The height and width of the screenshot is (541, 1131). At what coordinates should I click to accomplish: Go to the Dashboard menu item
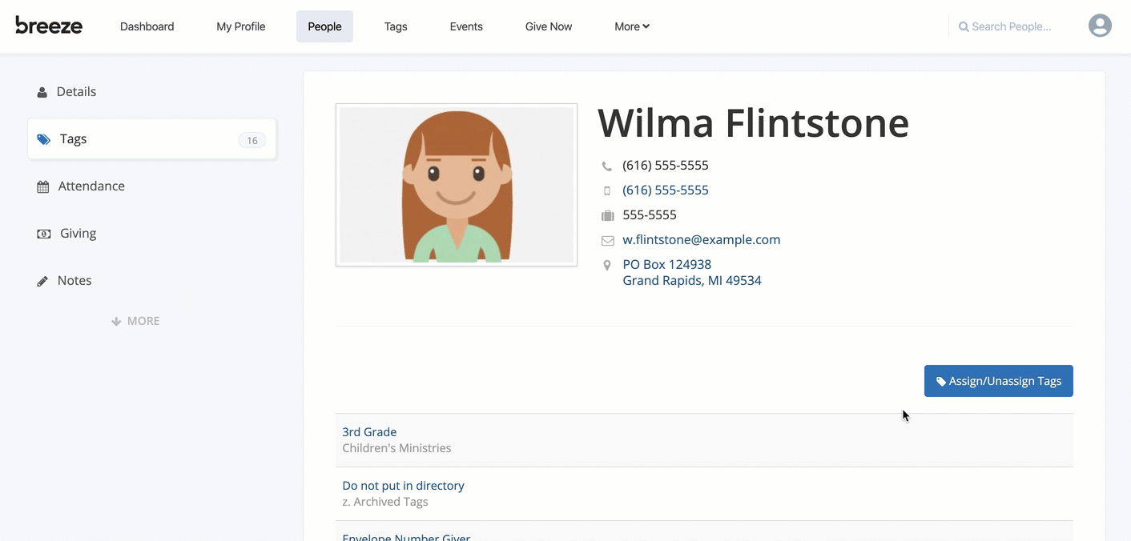(147, 26)
